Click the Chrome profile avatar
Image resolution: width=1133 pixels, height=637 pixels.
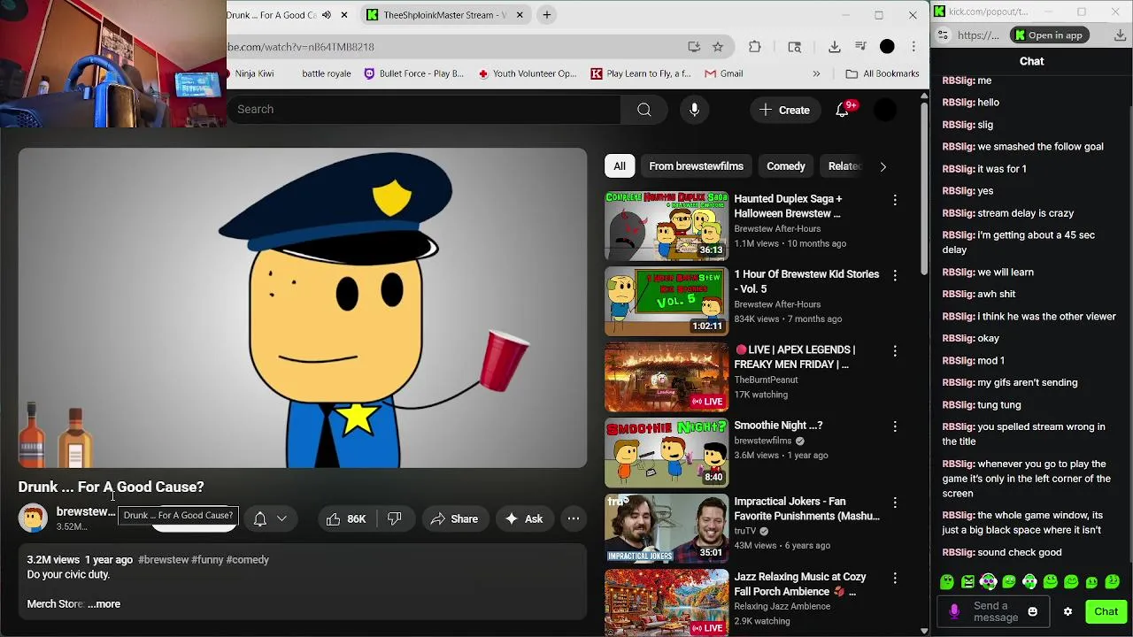tap(887, 47)
